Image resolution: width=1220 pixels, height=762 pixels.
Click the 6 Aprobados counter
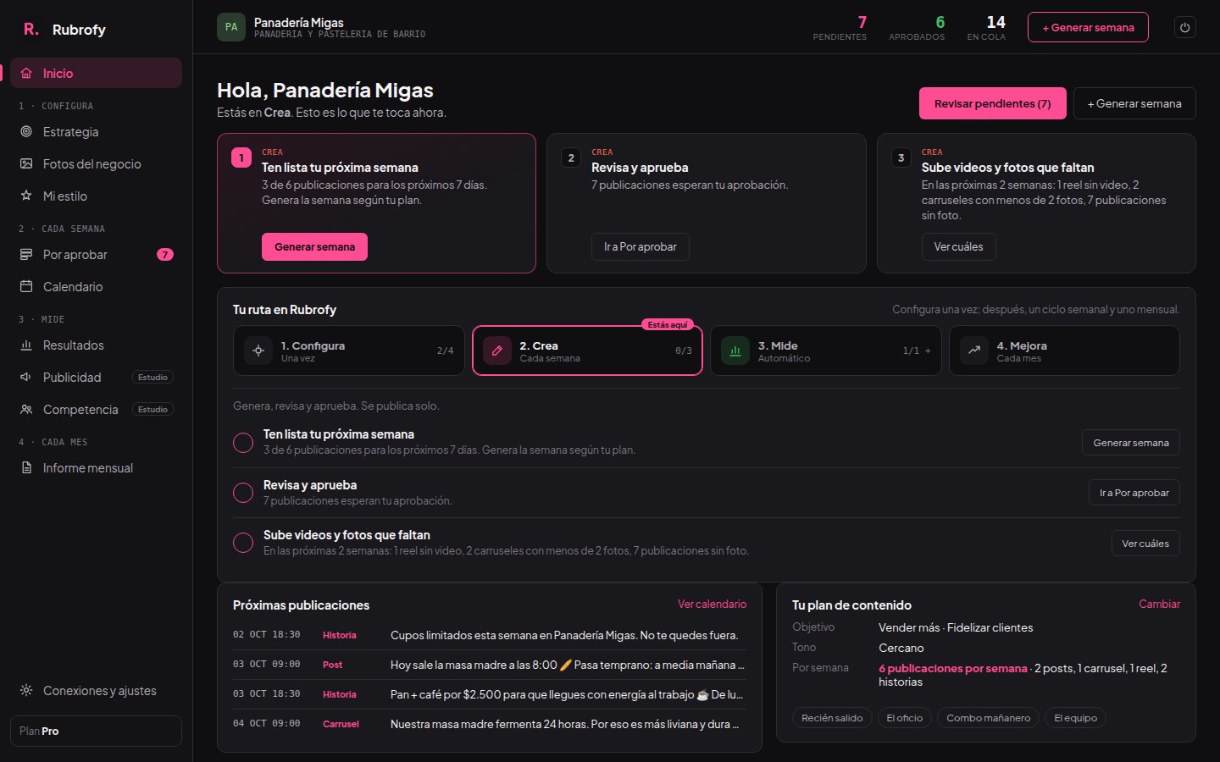click(917, 27)
